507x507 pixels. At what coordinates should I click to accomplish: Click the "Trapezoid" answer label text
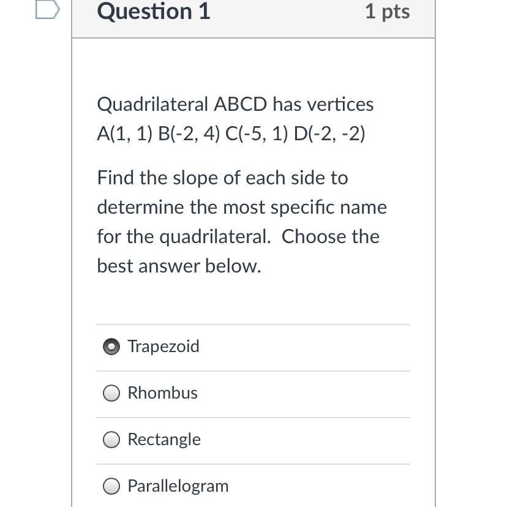163,347
